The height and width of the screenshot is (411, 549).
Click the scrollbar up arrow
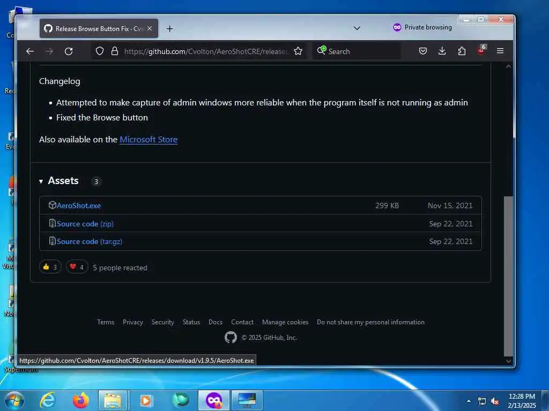pos(508,66)
